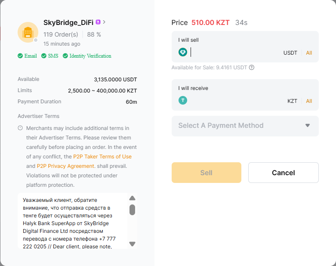This screenshot has height=266, width=336.
Task: Click the KZT currency icon in receive field
Action: [183, 101]
